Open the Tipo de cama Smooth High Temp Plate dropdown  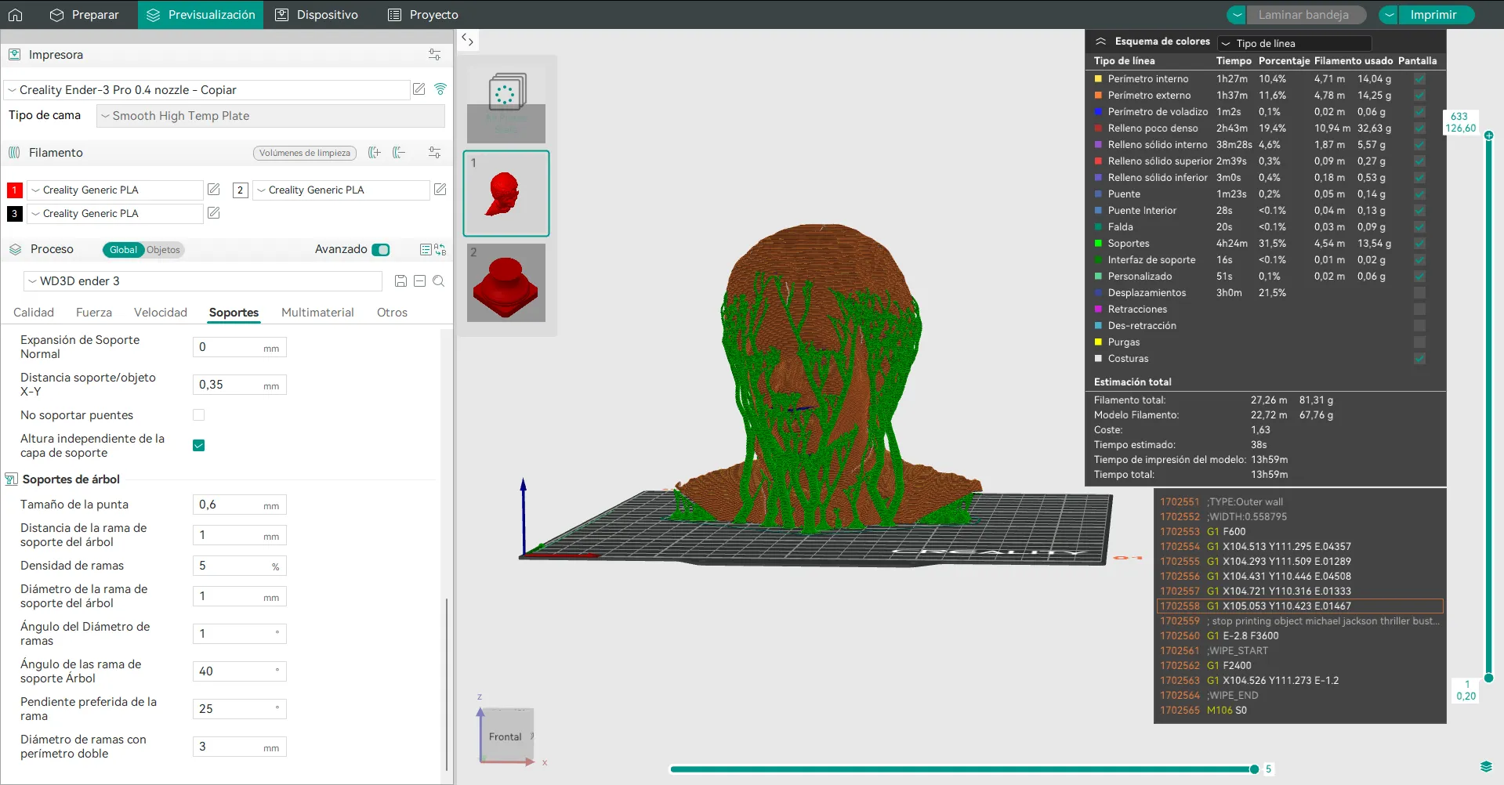click(270, 116)
